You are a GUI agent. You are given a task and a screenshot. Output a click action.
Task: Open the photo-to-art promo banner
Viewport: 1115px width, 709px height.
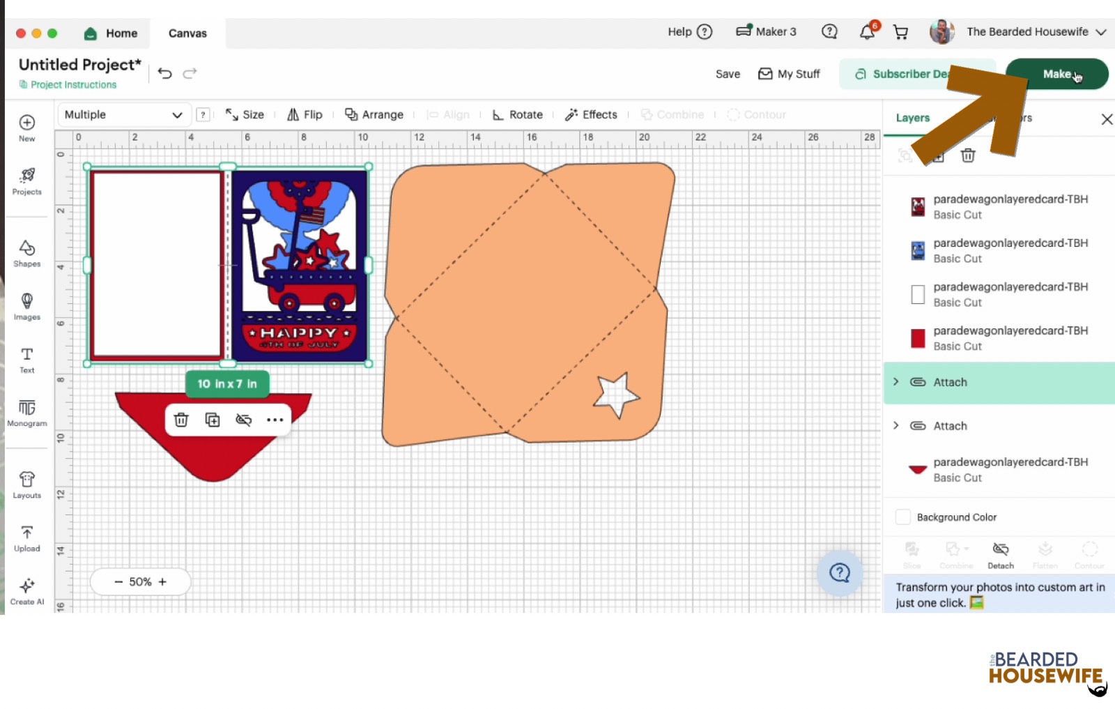[999, 595]
